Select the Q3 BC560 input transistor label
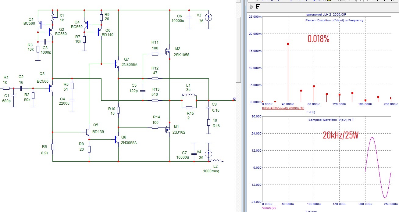Viewport: 399px width, 212px height. click(x=42, y=77)
